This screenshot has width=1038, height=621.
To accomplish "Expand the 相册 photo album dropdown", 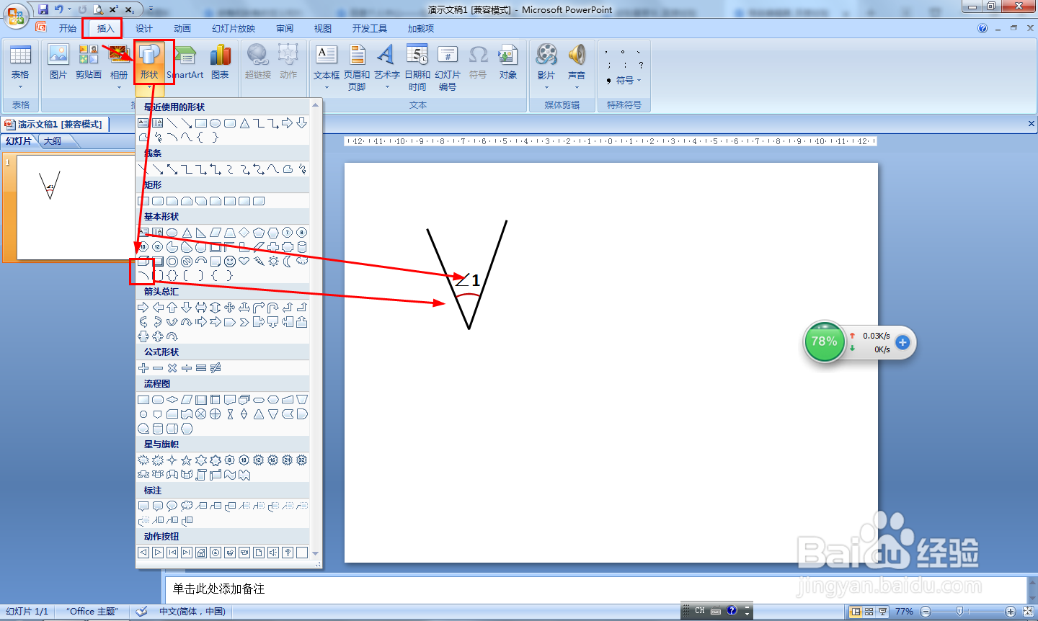I will (x=119, y=67).
